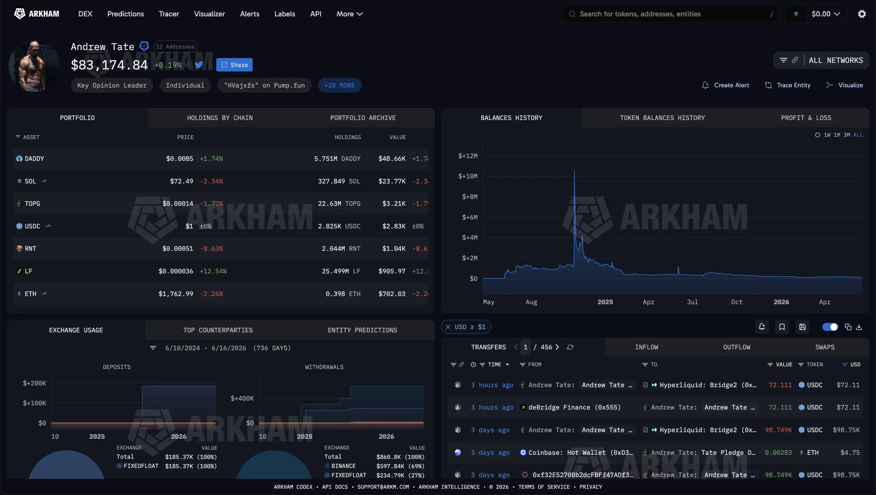Screen dimensions: 876x495
Task: Click the Visualize button
Action: pyautogui.click(x=844, y=85)
